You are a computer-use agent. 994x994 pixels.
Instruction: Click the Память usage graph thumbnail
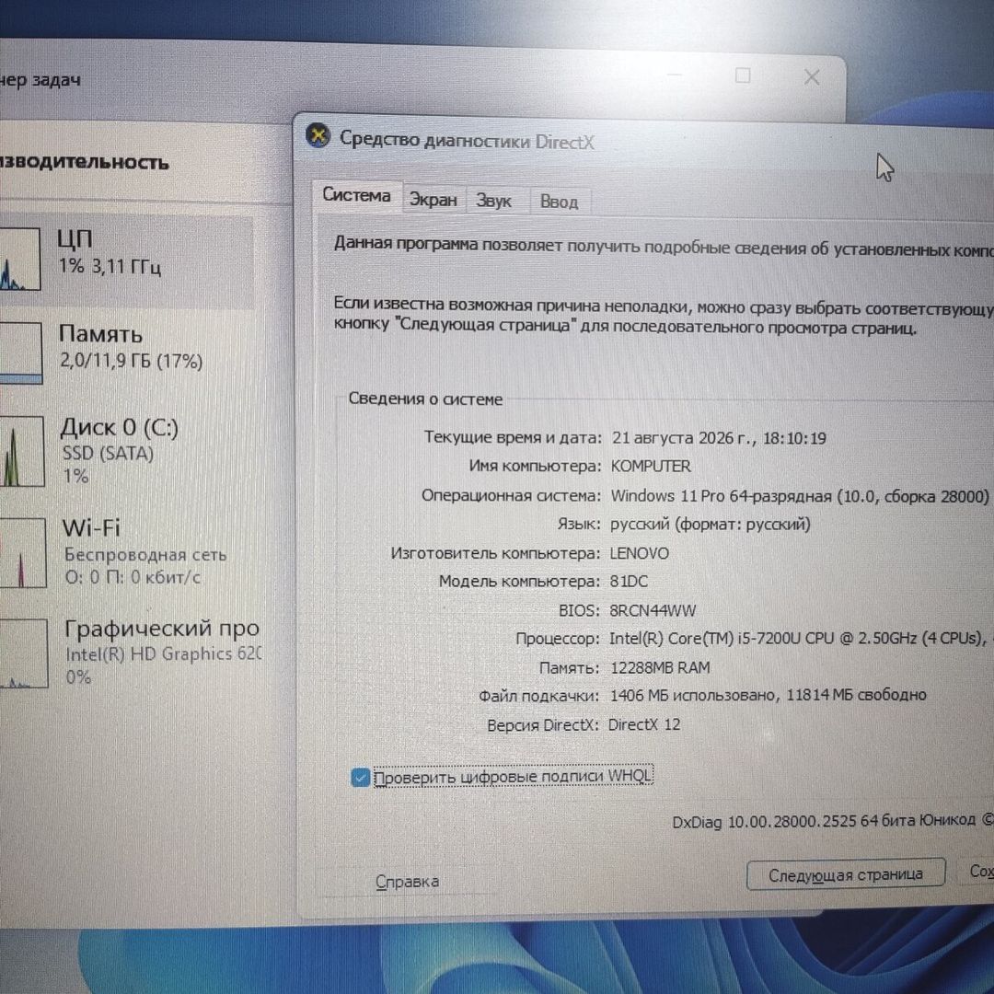[x=21, y=353]
